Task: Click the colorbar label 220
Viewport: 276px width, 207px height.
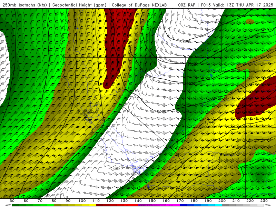Action: [x=250, y=201]
